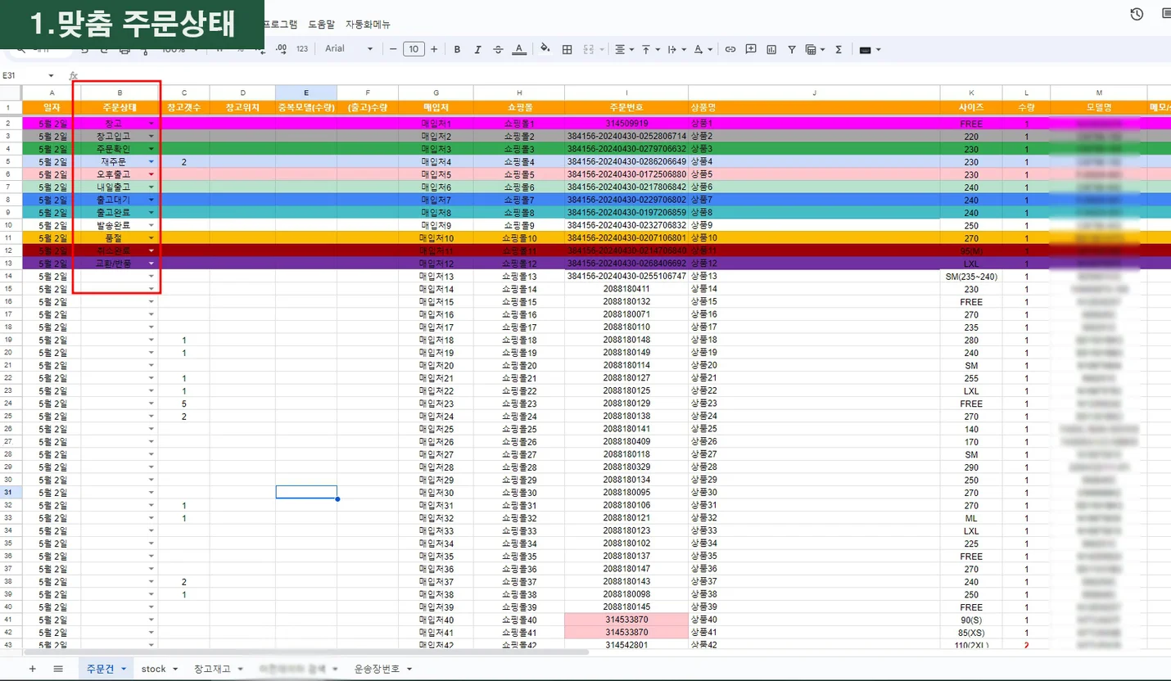This screenshot has height=681, width=1171.
Task: Click add sheet plus icon
Action: 33,669
